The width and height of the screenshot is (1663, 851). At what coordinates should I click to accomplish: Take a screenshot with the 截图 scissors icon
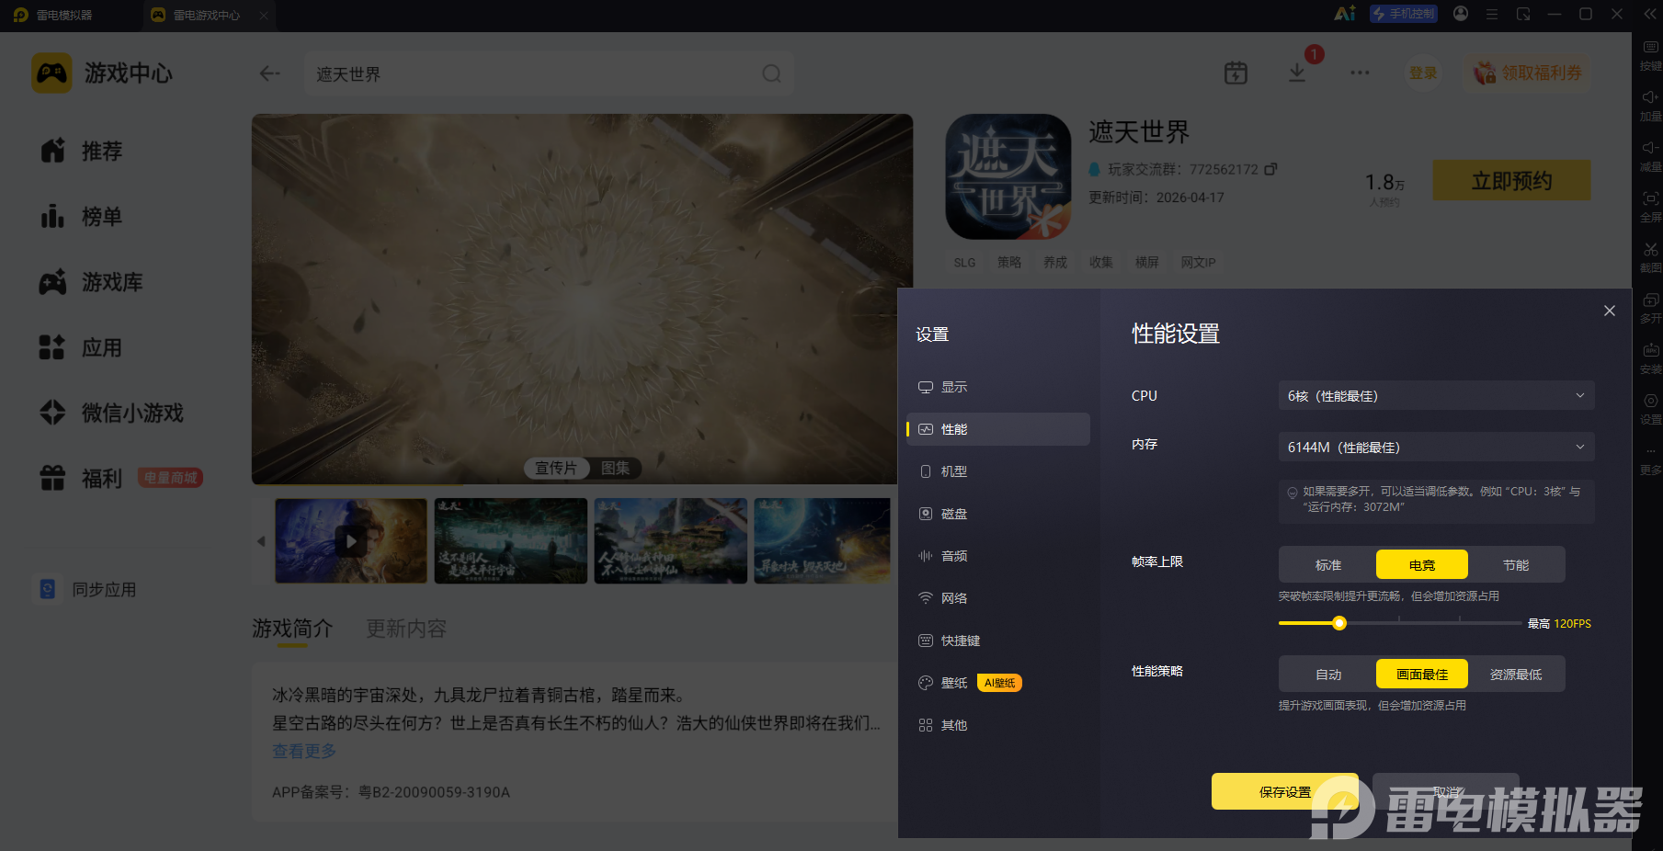pyautogui.click(x=1650, y=249)
